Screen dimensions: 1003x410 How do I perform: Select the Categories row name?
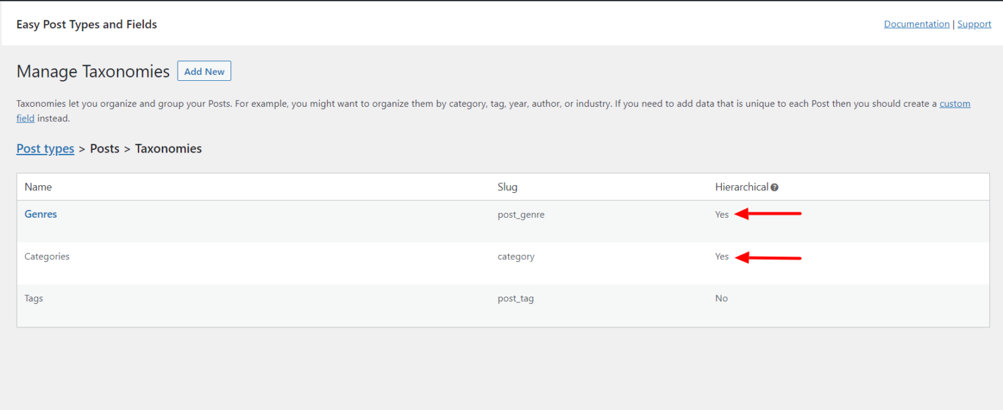coord(47,257)
